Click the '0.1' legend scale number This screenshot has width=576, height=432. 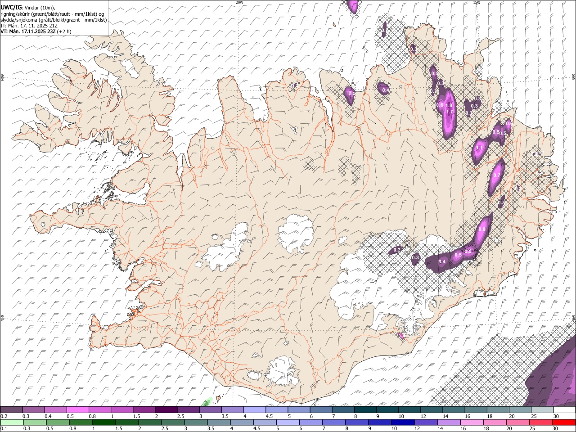point(4,429)
